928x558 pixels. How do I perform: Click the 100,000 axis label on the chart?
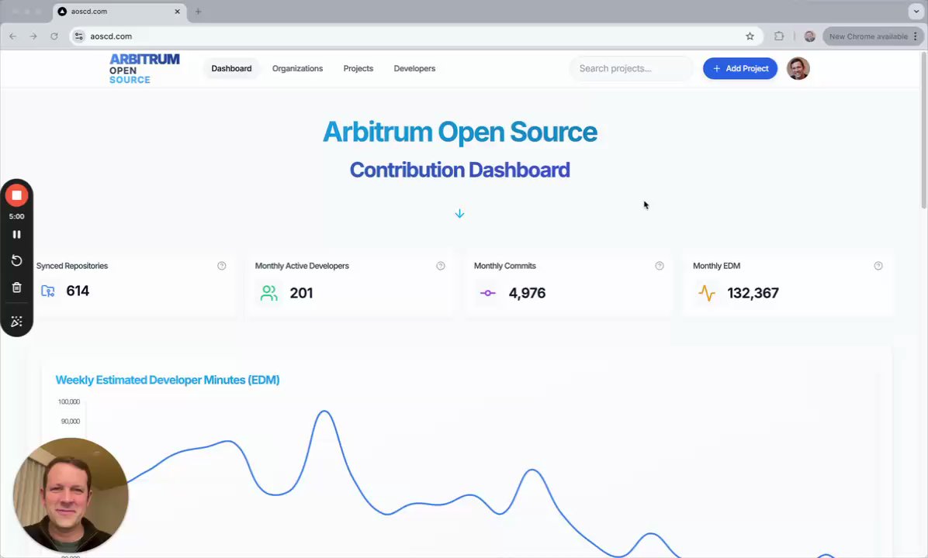coord(68,402)
